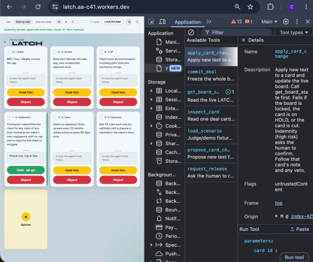Expand the Shared storage tree arrow
The image size is (313, 262).
151,144
